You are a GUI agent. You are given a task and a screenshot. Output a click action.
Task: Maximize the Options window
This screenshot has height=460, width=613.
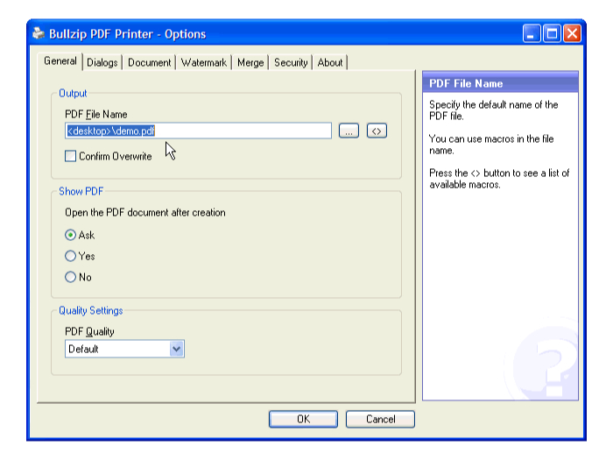coord(552,33)
